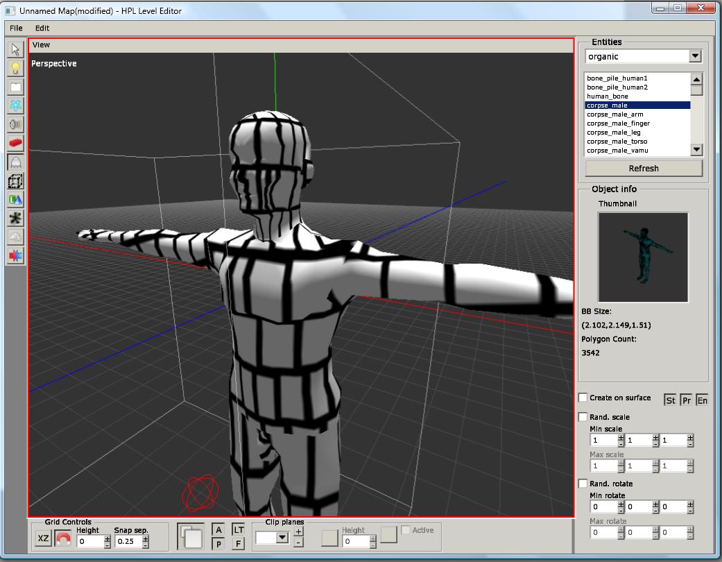Open the organic entities category dropdown
This screenshot has width=722, height=562.
pos(696,56)
